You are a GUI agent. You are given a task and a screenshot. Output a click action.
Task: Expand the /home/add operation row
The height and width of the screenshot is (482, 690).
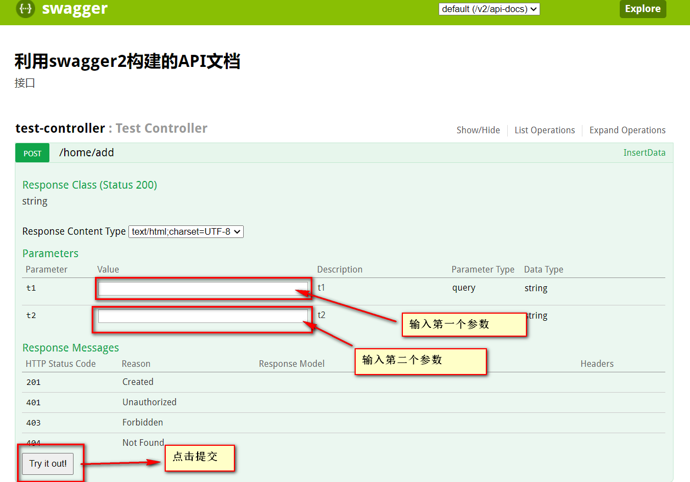tap(86, 152)
